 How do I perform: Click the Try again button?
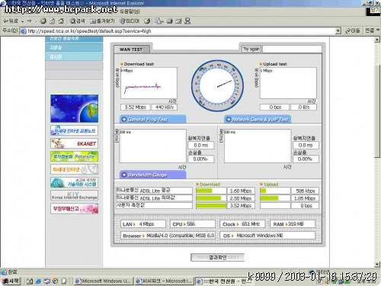click(x=251, y=49)
